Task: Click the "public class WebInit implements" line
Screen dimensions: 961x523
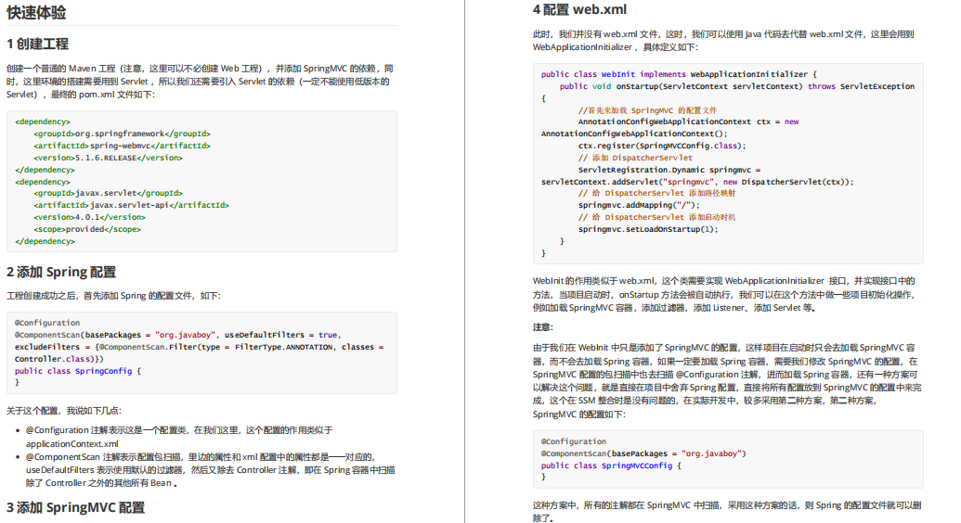Action: (679, 74)
